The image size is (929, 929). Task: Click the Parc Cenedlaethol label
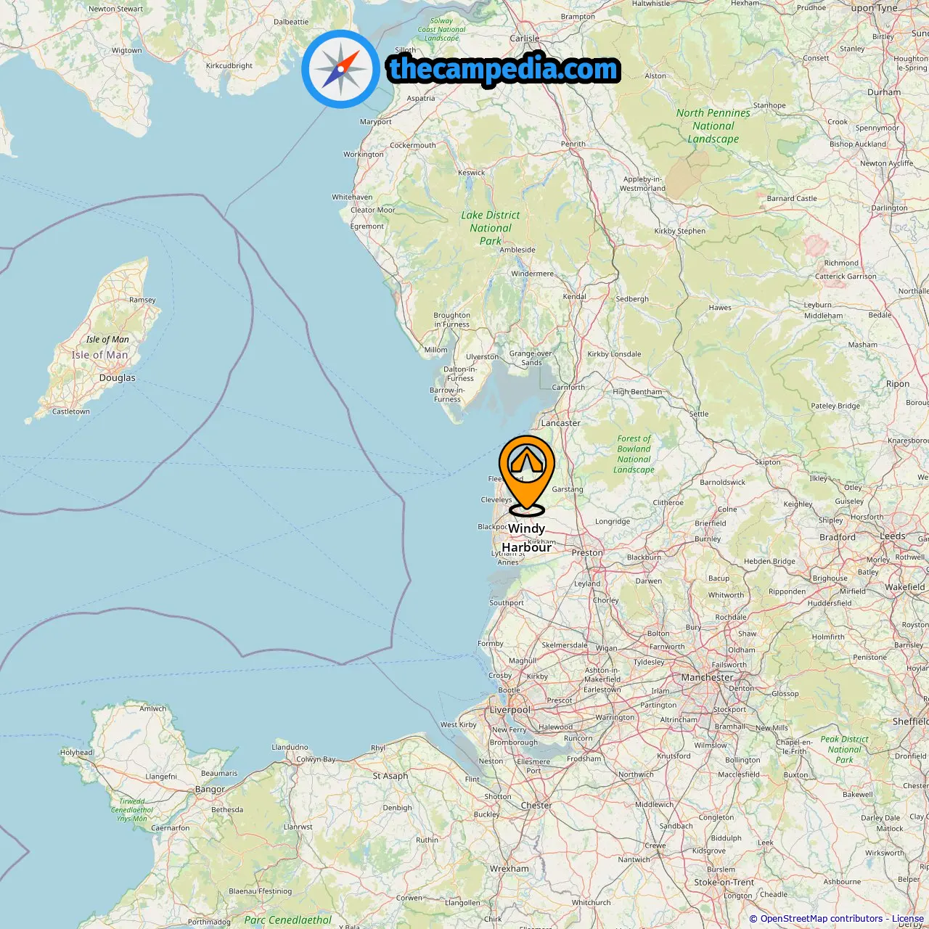pos(288,920)
